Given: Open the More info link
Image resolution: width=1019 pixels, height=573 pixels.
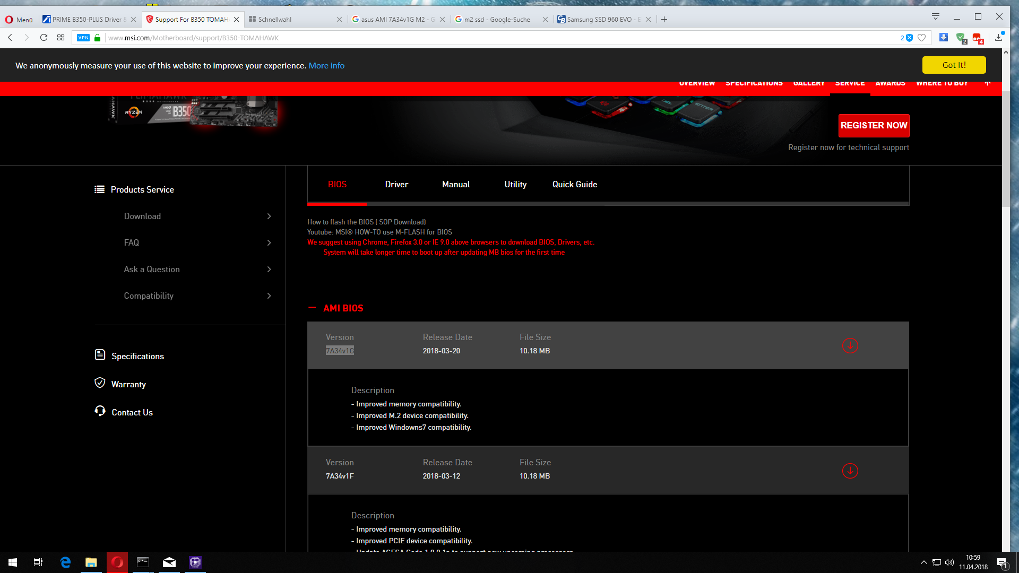Looking at the screenshot, I should 326,65.
